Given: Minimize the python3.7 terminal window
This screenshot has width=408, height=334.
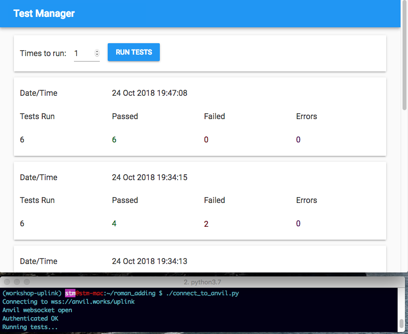Looking at the screenshot, I should click(x=17, y=282).
